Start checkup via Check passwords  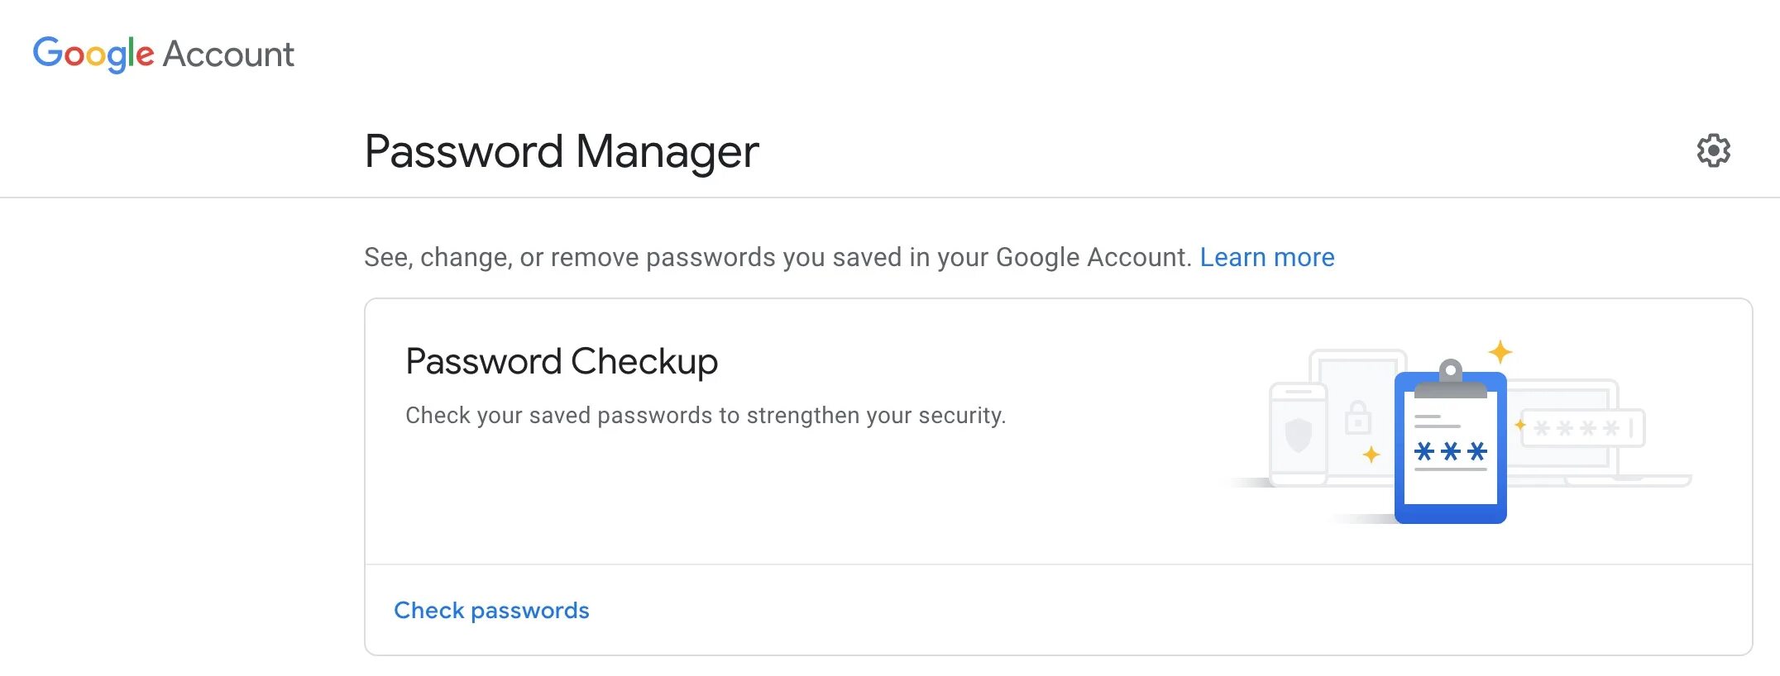[x=491, y=610]
